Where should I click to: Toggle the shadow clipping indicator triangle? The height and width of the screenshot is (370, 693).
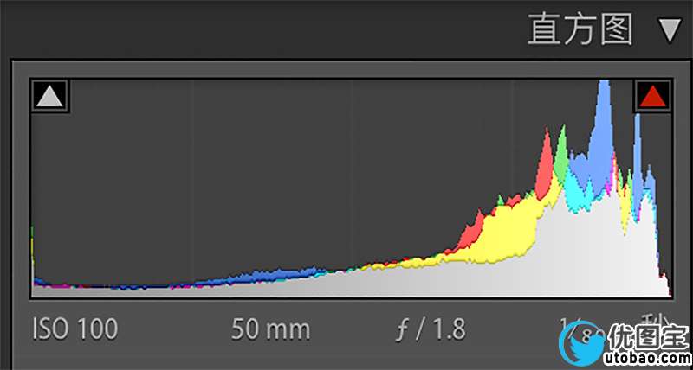[x=49, y=96]
